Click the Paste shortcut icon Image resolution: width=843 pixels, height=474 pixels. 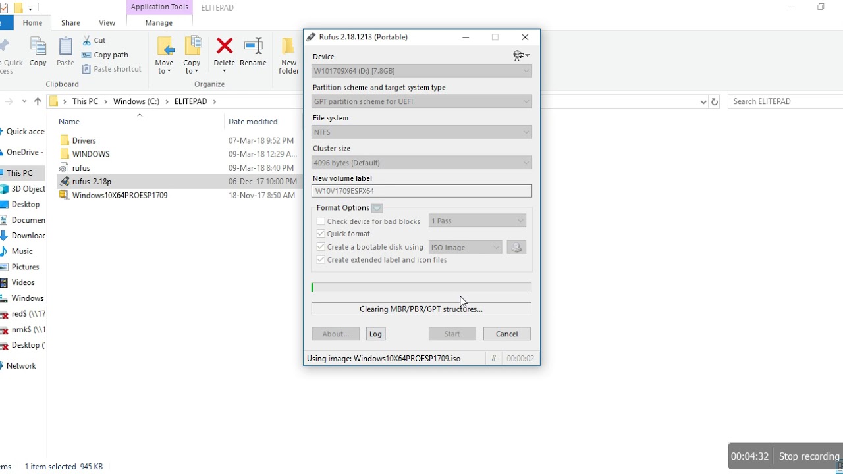coord(86,69)
